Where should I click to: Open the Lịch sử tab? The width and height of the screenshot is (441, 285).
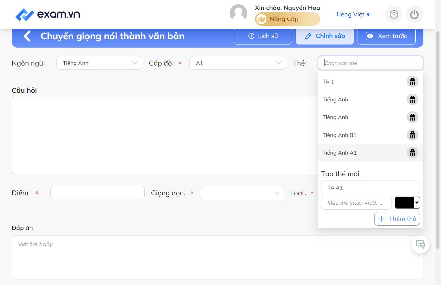[263, 36]
